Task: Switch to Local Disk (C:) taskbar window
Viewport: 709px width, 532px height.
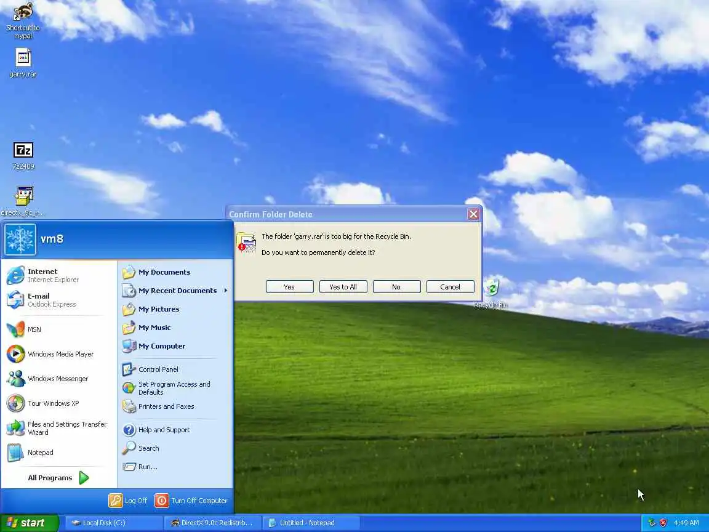Action: (x=113, y=523)
